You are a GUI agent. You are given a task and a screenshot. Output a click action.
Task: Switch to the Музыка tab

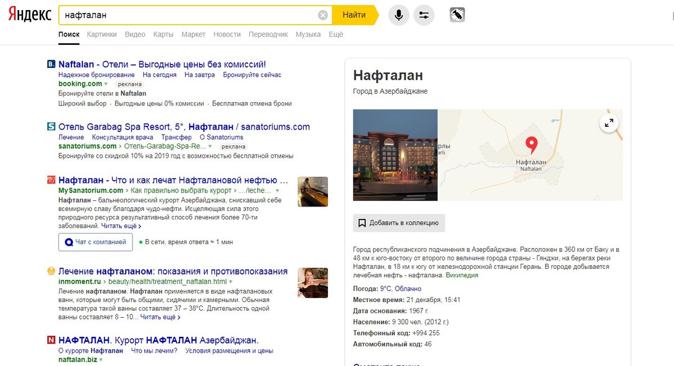click(308, 34)
